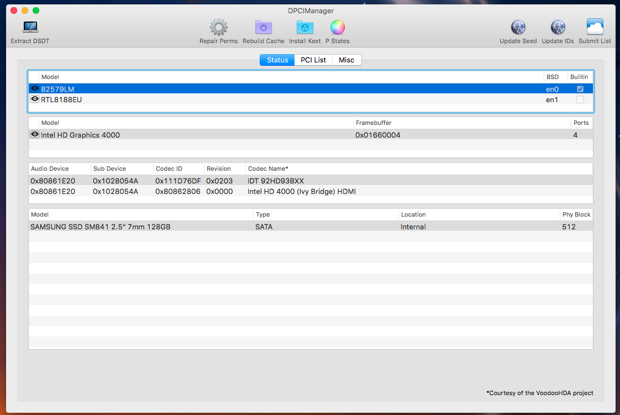Switch to the PCI List tab
Image resolution: width=620 pixels, height=415 pixels.
[313, 60]
